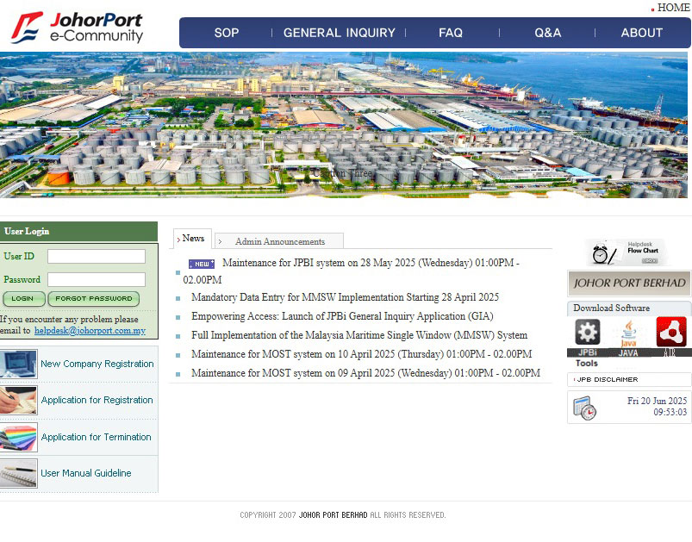
Task: Click the New Company Registration thumbnail image
Action: [x=19, y=364]
